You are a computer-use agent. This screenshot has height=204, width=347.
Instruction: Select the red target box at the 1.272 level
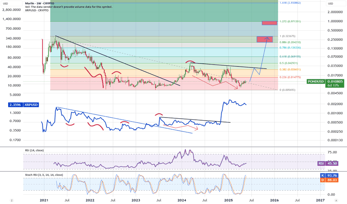pos(269,23)
